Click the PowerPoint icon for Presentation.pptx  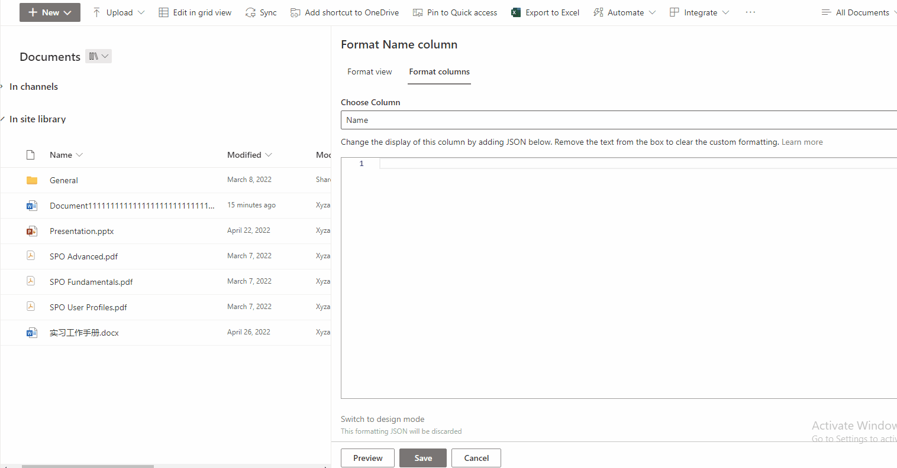click(x=32, y=231)
